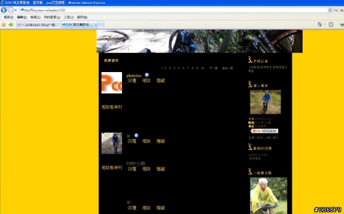
Task: Click the 好友 friends link
Action: point(260,138)
